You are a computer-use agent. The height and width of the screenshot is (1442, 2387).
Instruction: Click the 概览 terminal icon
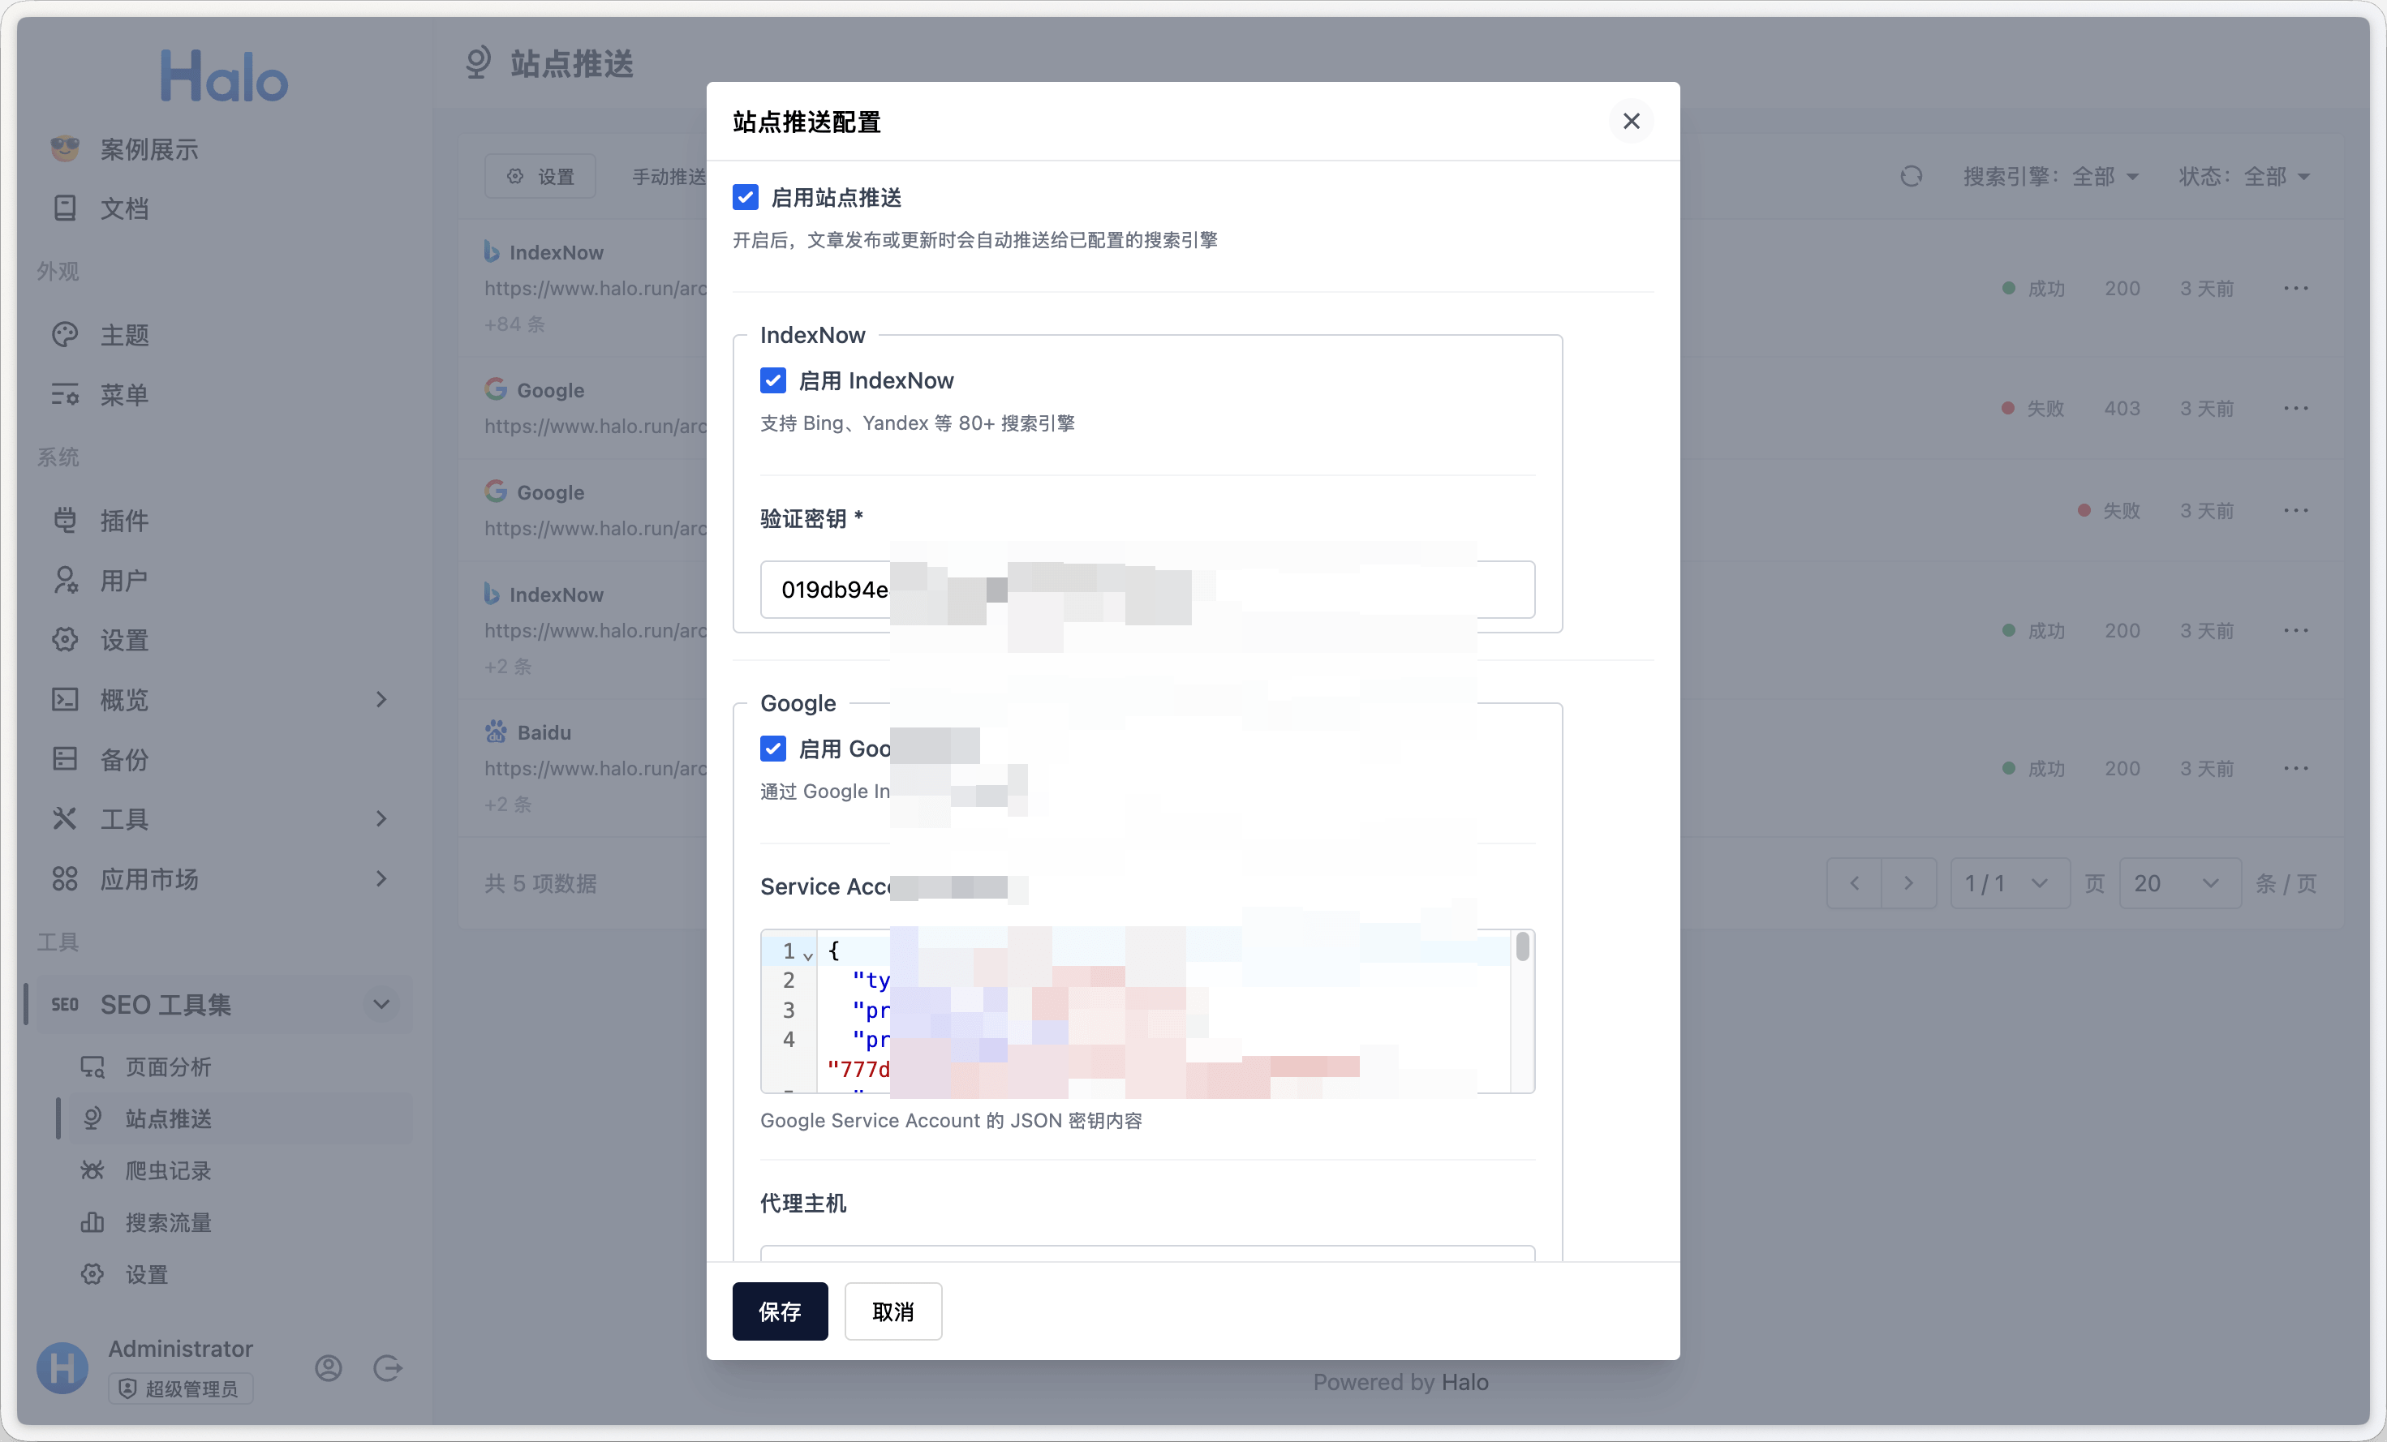(x=65, y=700)
